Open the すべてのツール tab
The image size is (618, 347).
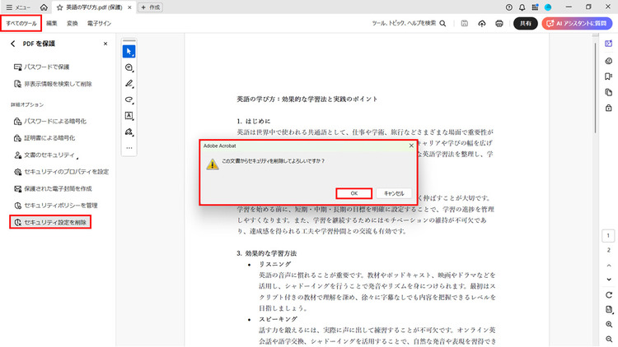pyautogui.click(x=21, y=24)
